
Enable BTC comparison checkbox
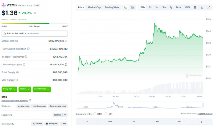95,114
